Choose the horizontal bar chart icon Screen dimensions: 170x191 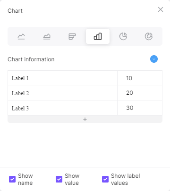click(72, 36)
